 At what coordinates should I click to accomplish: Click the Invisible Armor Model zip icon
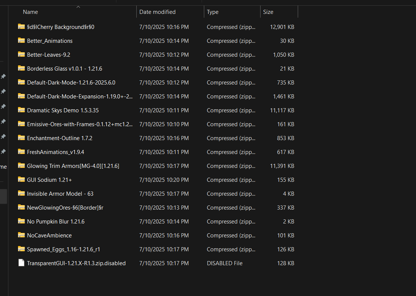(x=21, y=193)
